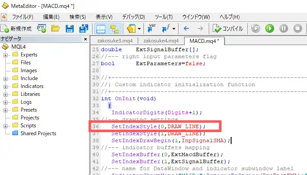Expand the Experts folder

(x=5, y=55)
